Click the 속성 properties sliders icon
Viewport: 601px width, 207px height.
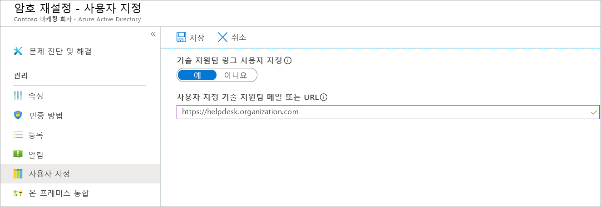(x=18, y=96)
